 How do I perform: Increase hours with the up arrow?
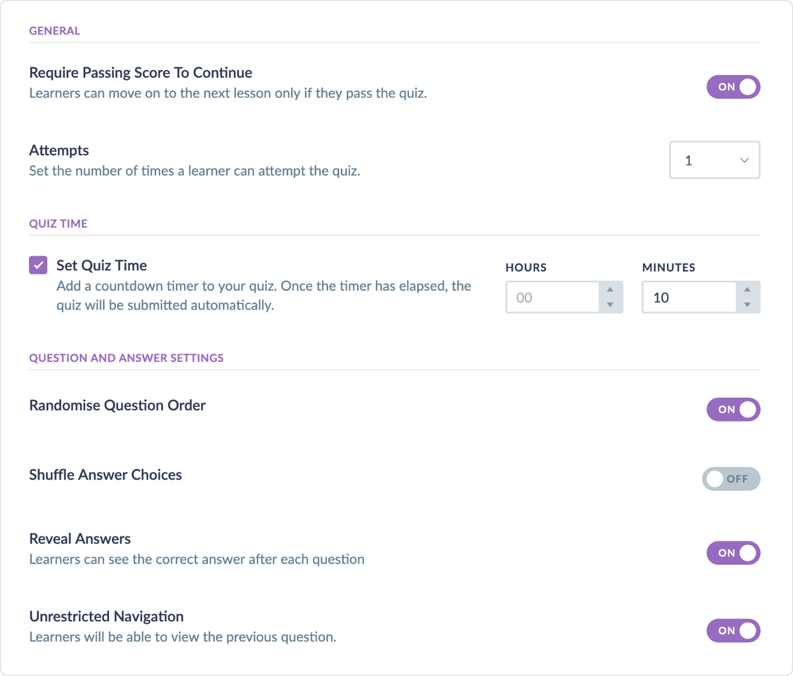point(610,290)
